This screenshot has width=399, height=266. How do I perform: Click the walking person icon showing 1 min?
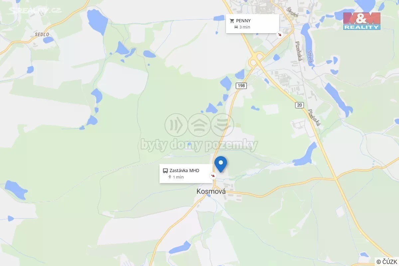pyautogui.click(x=170, y=177)
